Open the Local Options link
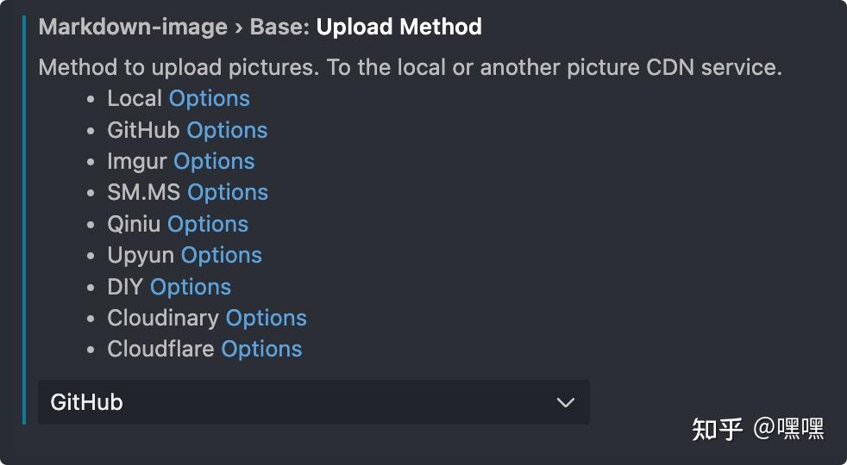Viewport: 847px width, 465px height. [209, 98]
